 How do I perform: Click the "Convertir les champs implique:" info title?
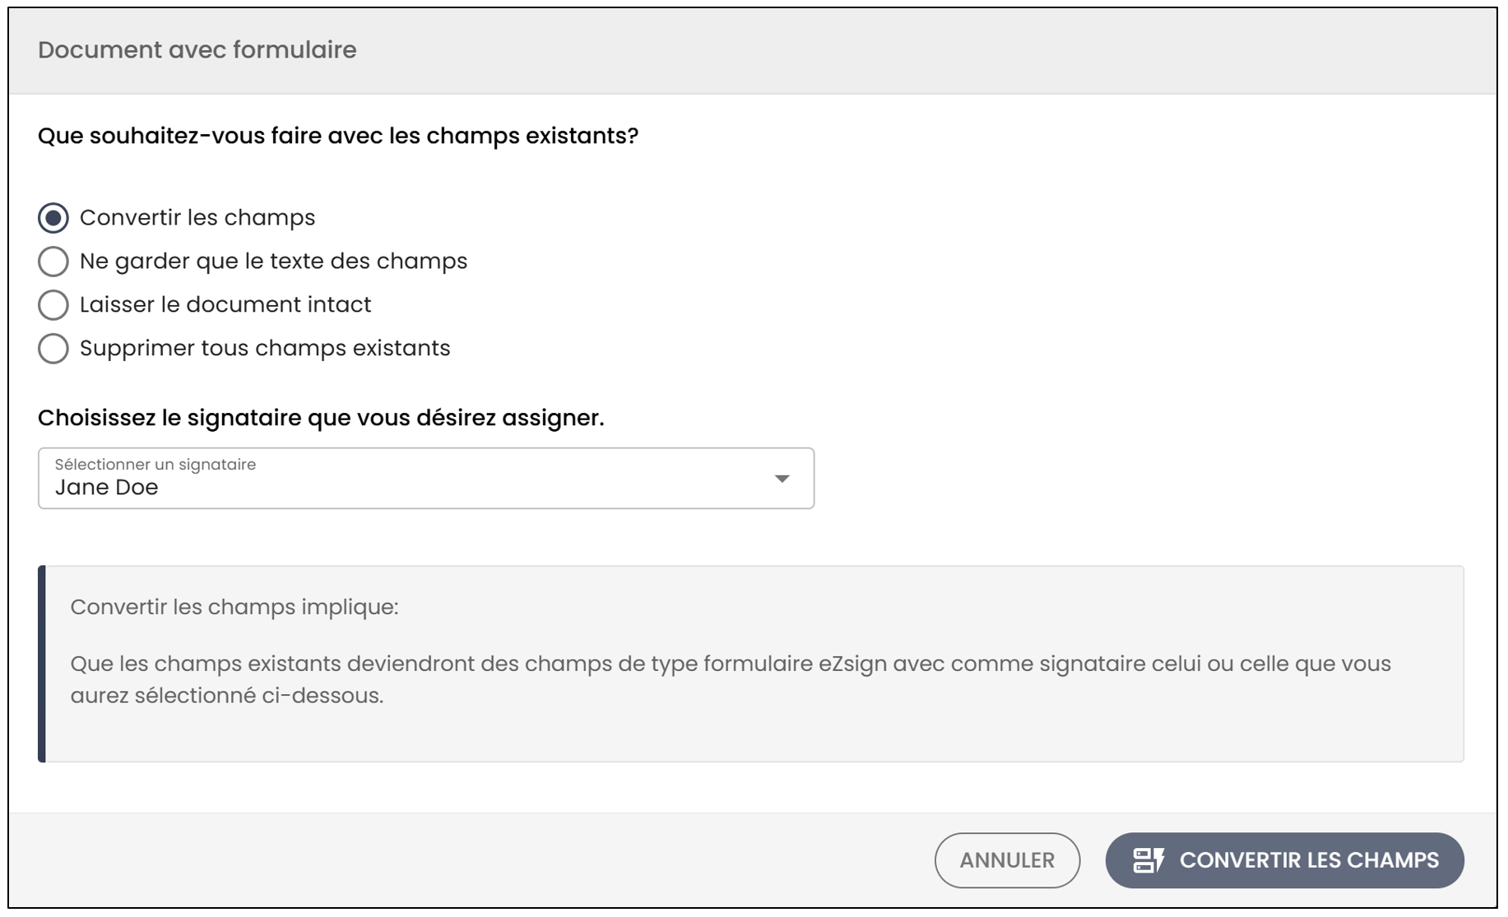(x=234, y=607)
